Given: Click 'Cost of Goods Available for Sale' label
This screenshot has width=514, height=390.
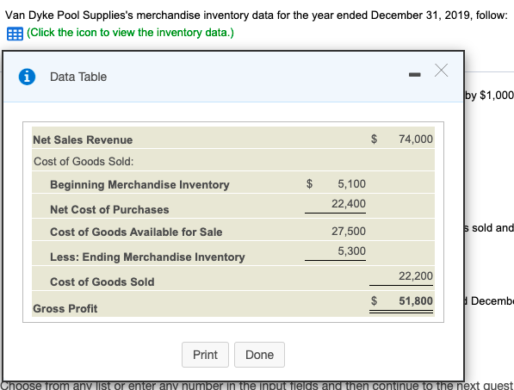Looking at the screenshot, I should [136, 232].
